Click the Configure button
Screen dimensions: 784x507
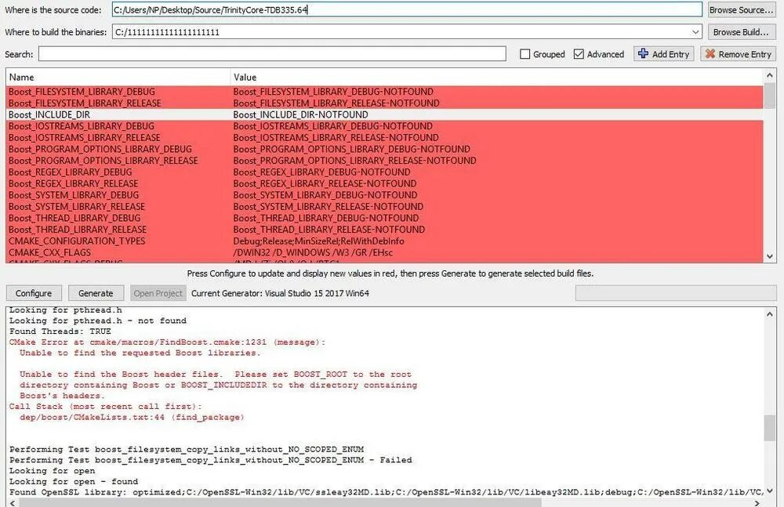[34, 294]
